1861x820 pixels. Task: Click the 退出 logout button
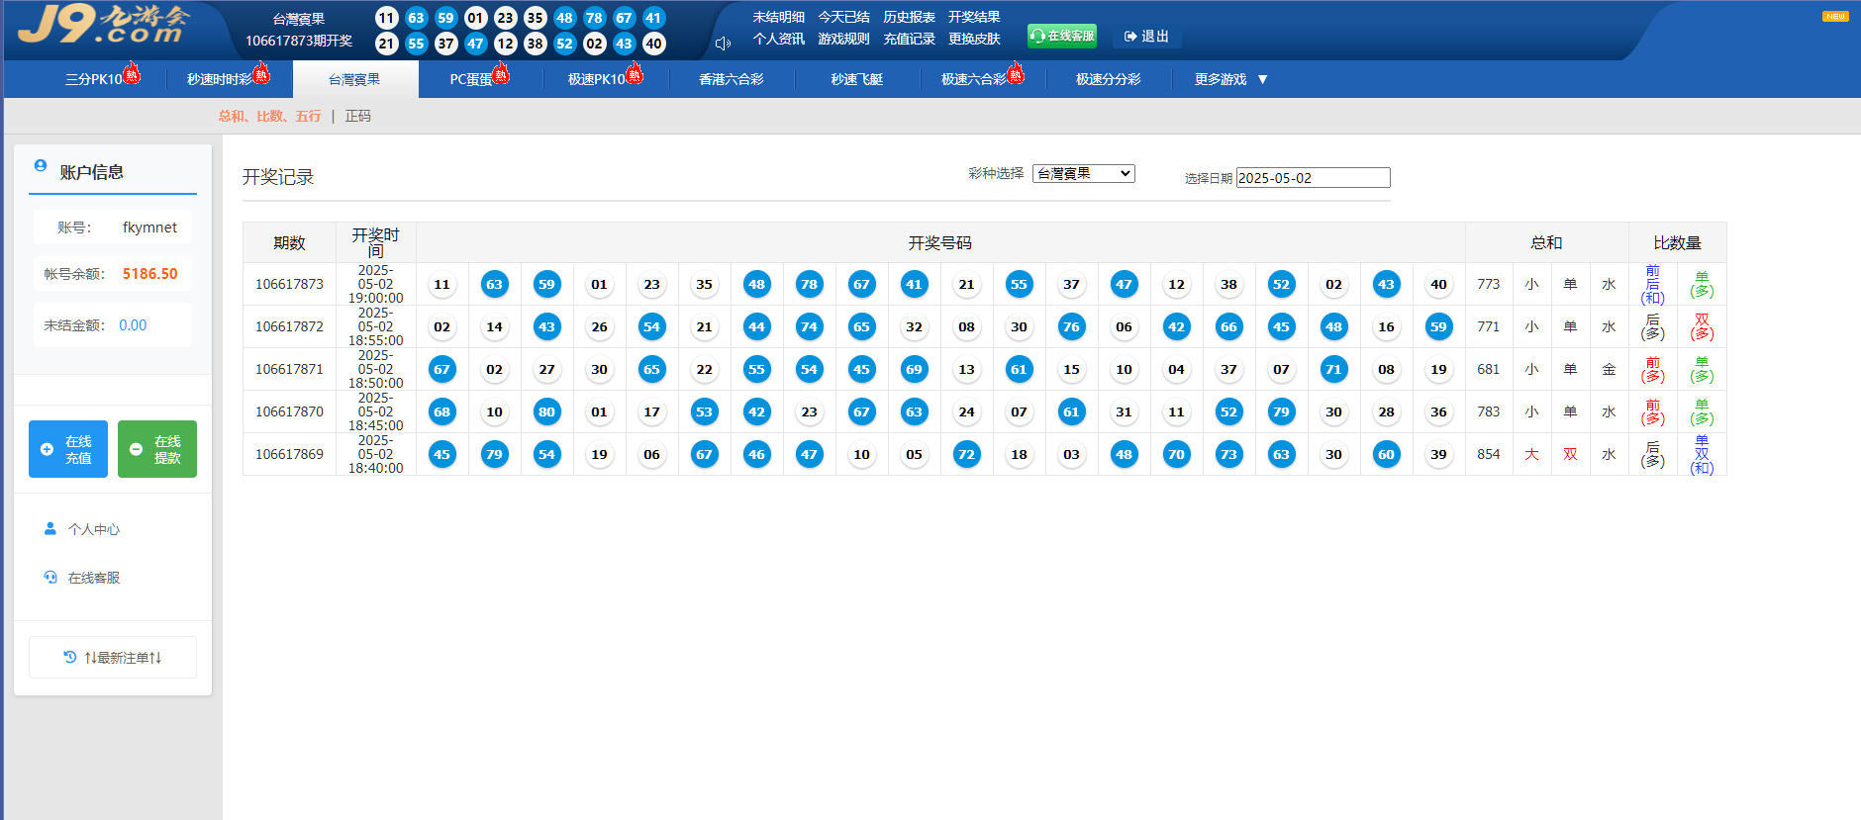(x=1146, y=37)
